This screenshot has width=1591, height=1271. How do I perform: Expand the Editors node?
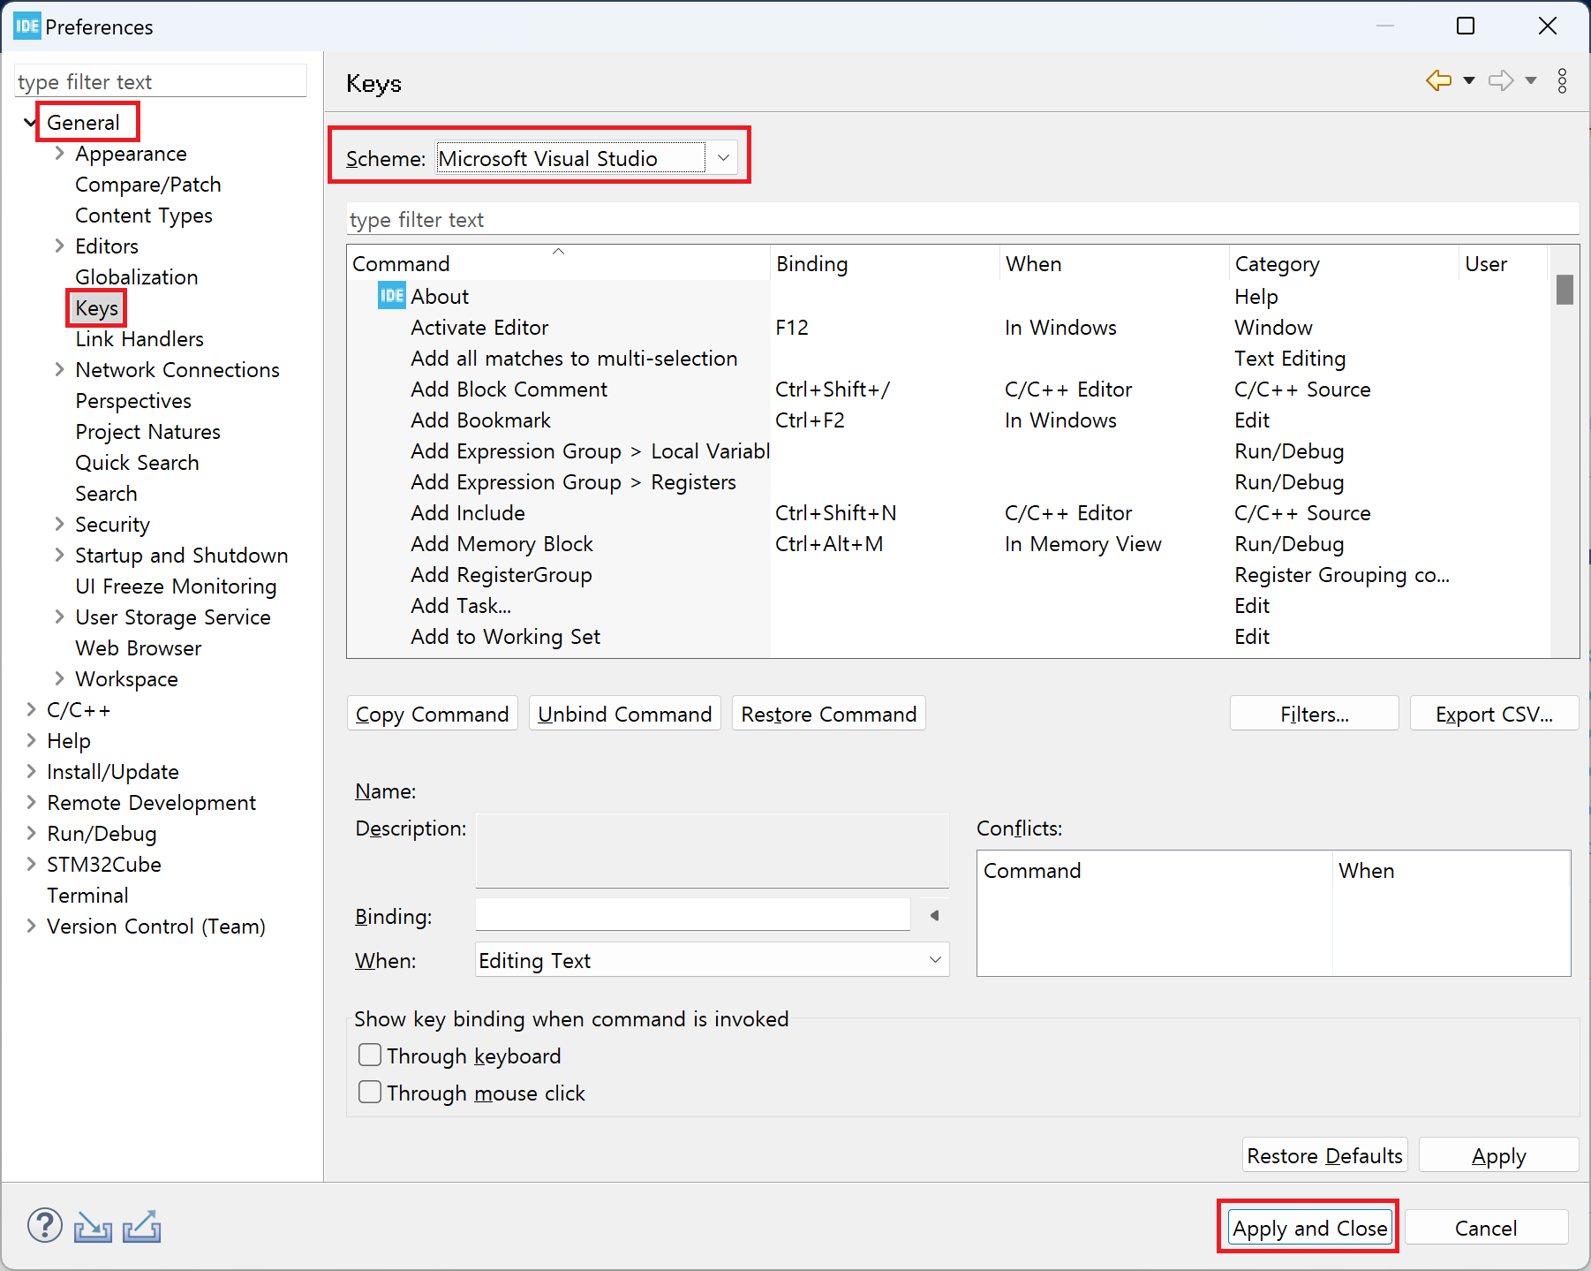click(x=59, y=246)
